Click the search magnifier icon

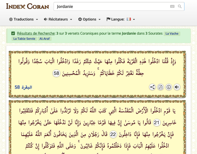pyautogui.click(x=180, y=7)
